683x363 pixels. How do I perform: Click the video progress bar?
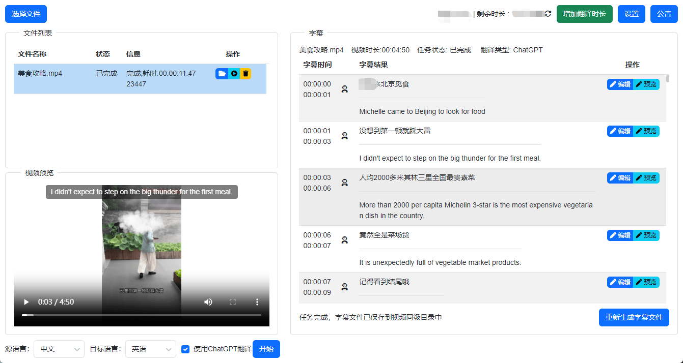coord(142,315)
